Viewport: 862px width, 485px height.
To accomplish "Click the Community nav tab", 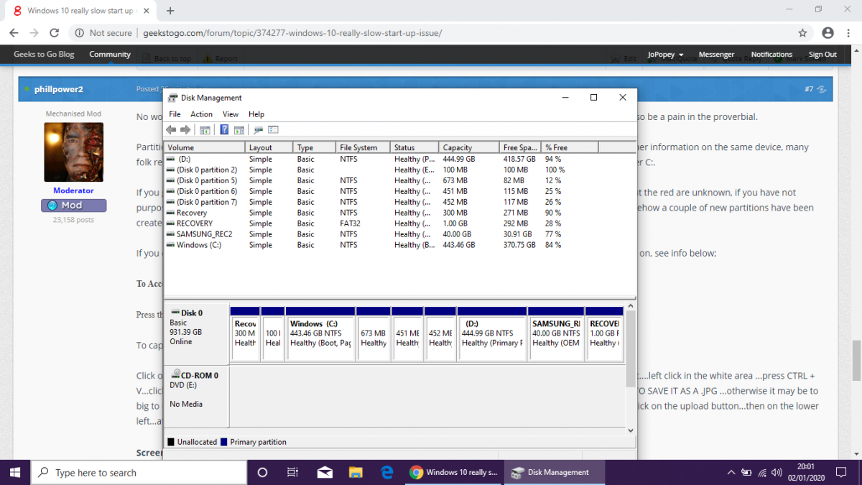I will 110,55.
